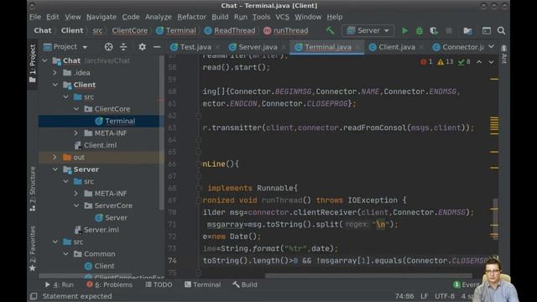Toggle fold marker at line 68
Screen dimensions: 537x302
(x=198, y=188)
